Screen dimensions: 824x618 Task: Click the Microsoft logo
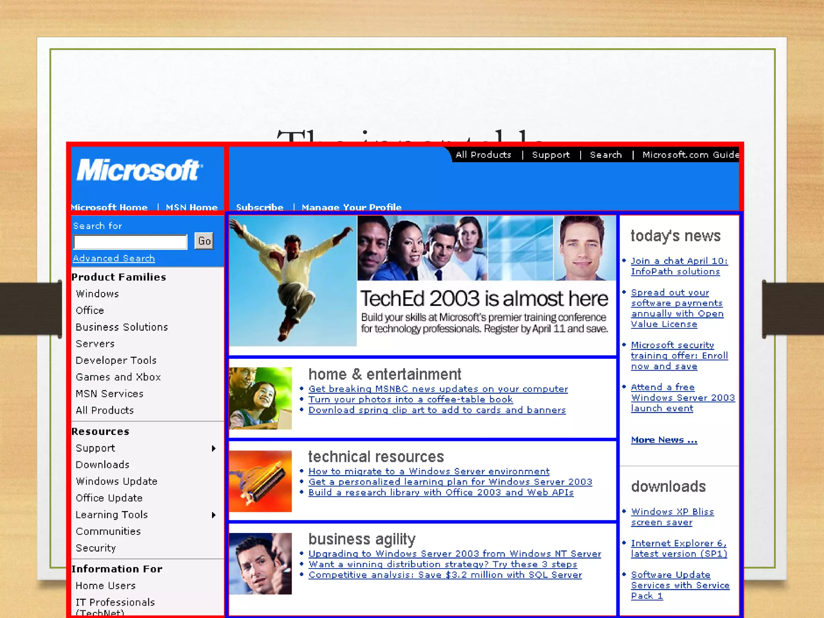pyautogui.click(x=139, y=170)
